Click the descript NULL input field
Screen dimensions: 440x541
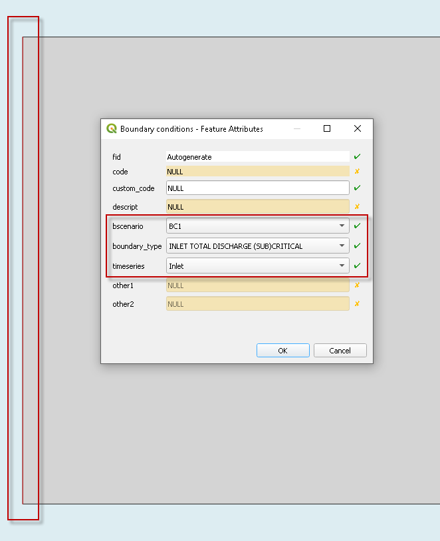[257, 207]
